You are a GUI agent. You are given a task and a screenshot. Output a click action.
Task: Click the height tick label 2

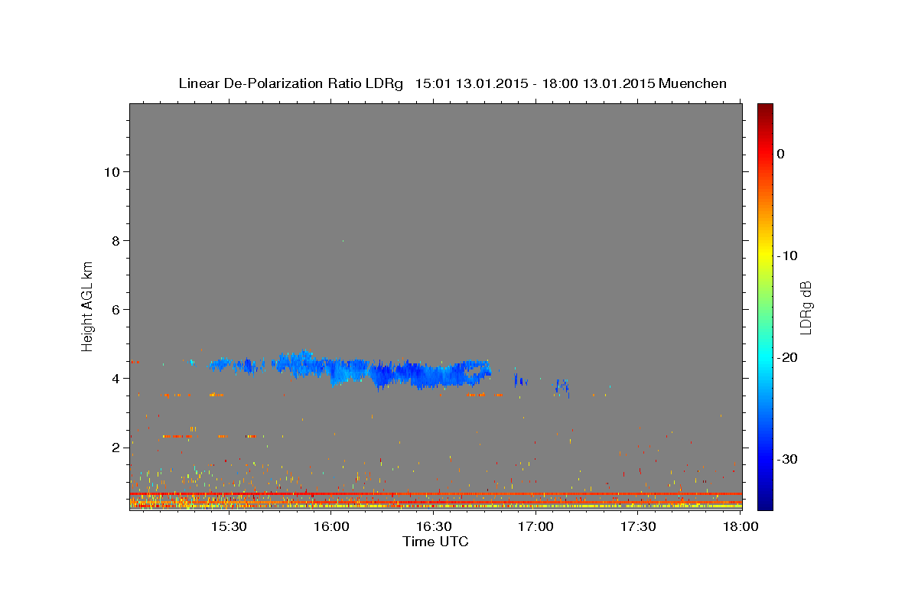tap(115, 447)
